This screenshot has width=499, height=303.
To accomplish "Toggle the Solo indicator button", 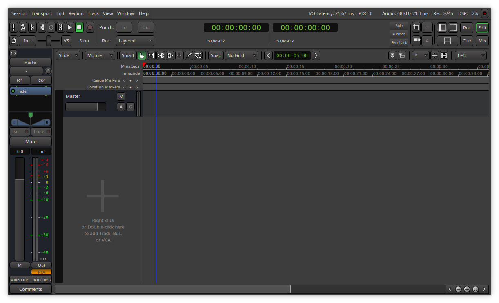I will [x=399, y=25].
